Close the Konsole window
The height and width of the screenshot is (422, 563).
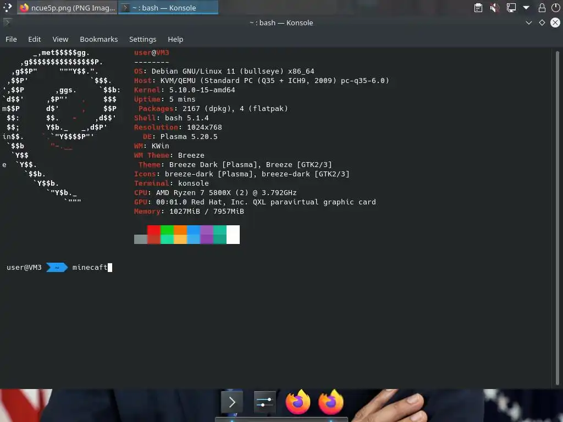pos(555,23)
